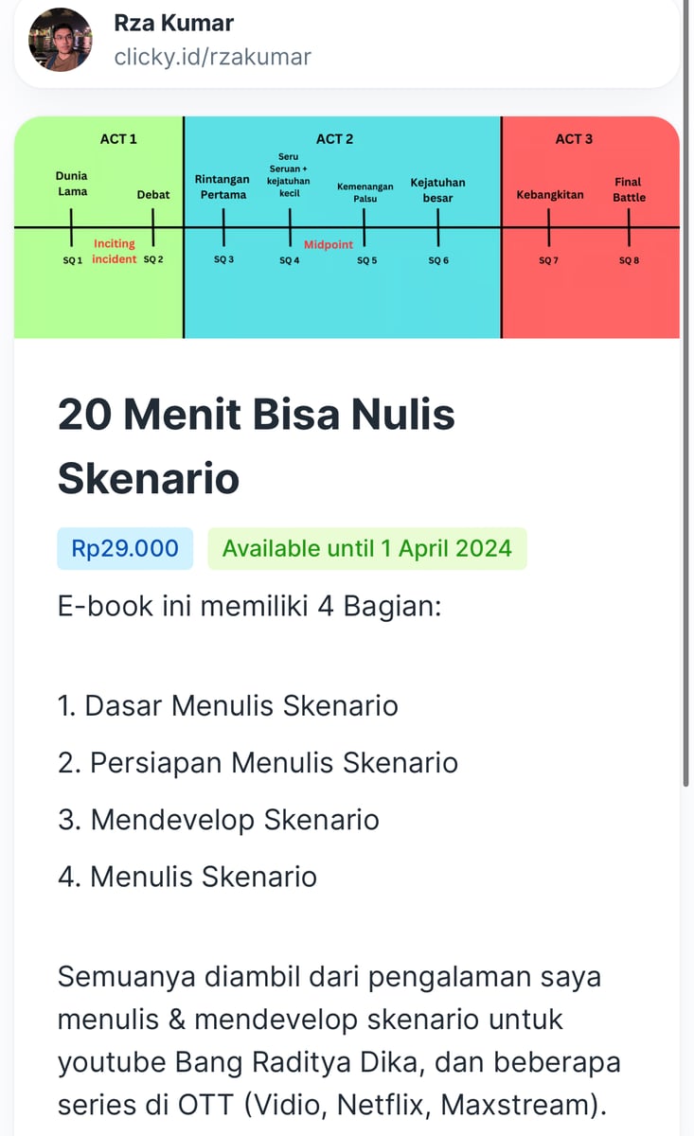Click the red Midpoint label
Viewport: 694px width, 1136px height.
coord(328,244)
